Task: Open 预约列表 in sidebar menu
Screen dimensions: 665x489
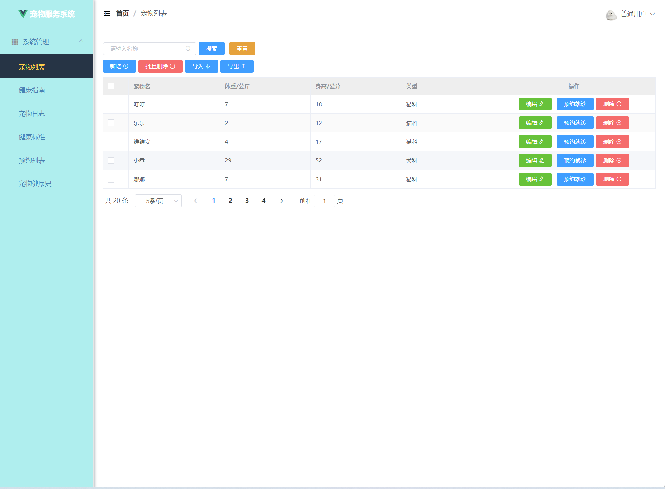Action: pos(32,160)
